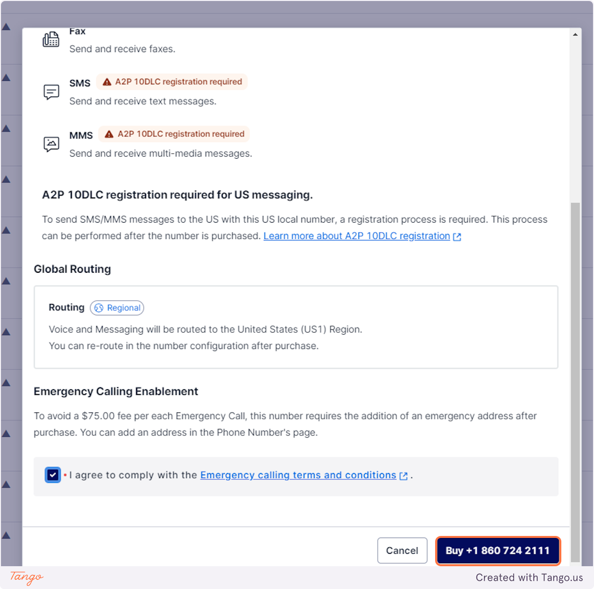Click 'Send and receive multi-media messages.' description
This screenshot has width=594, height=589.
tap(161, 154)
